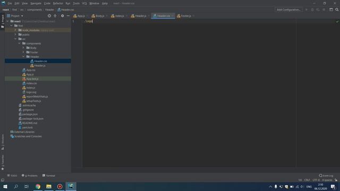
Task: Click 4 spaces indent setting
Action: click(x=327, y=180)
